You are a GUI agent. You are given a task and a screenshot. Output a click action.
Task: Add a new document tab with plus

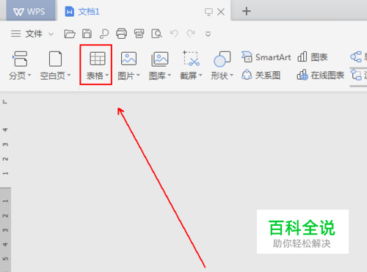247,11
